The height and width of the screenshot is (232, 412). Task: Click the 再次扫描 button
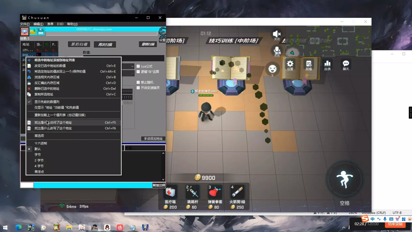point(105,45)
